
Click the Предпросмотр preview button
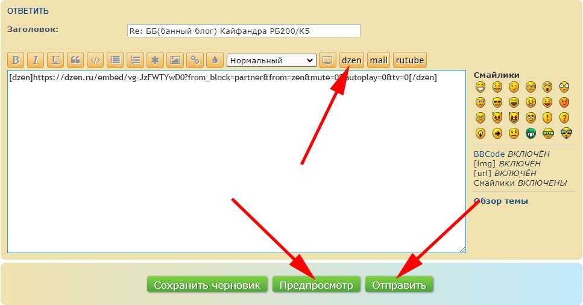click(x=316, y=285)
